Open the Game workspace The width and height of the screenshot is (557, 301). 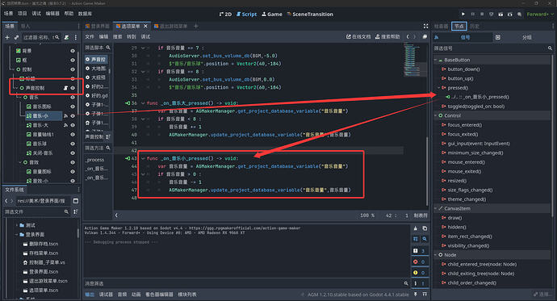(272, 15)
